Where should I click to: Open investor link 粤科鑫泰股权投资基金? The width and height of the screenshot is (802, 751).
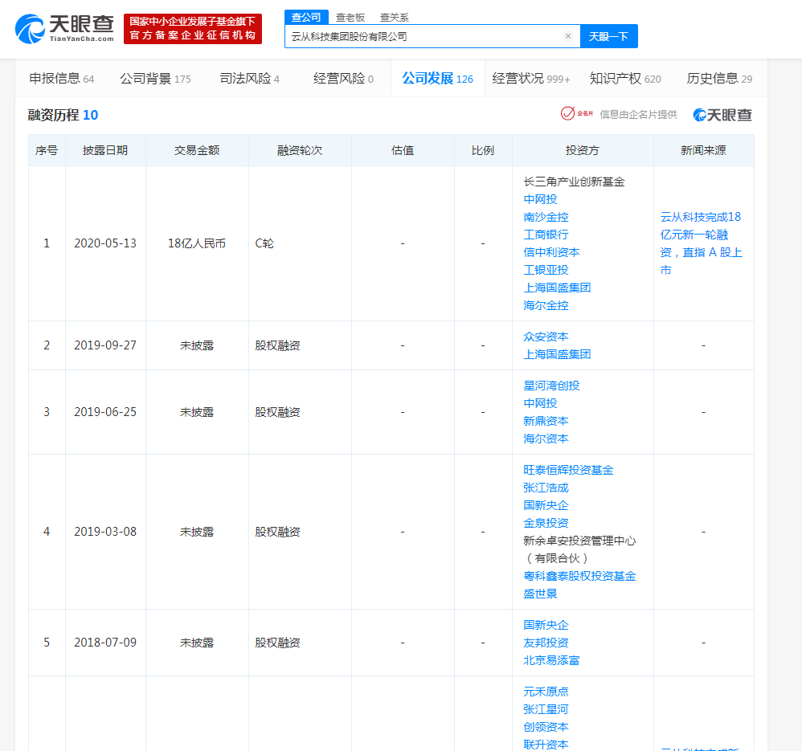pos(579,576)
